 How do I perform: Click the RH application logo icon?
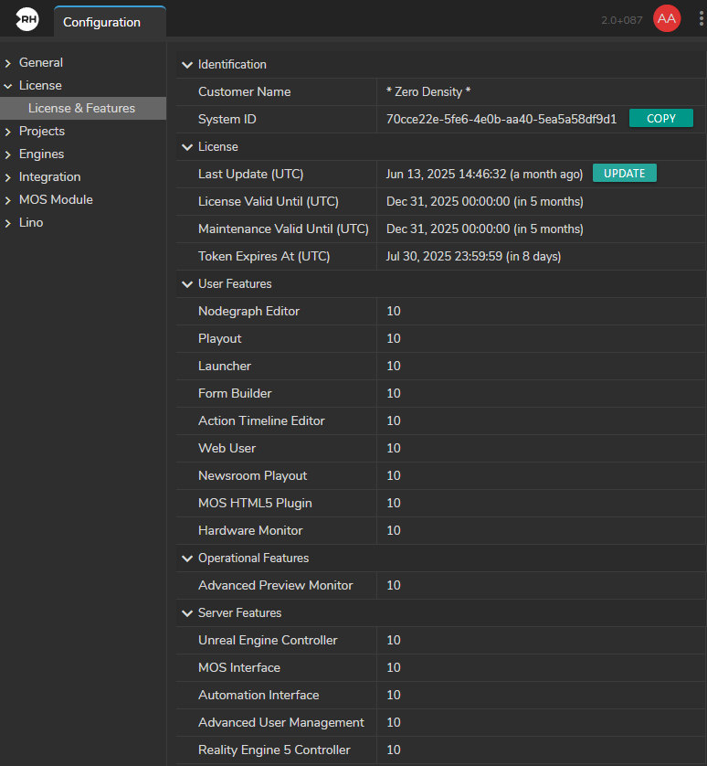pos(27,19)
